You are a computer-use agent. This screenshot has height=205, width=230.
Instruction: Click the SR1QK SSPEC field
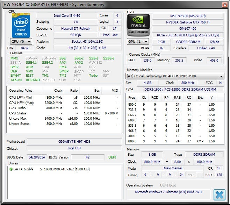76,35
